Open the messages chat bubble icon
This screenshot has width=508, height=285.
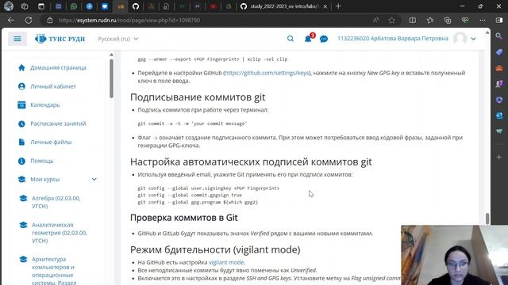(324, 39)
